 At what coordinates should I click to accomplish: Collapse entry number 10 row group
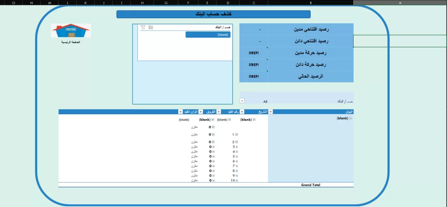click(237, 180)
